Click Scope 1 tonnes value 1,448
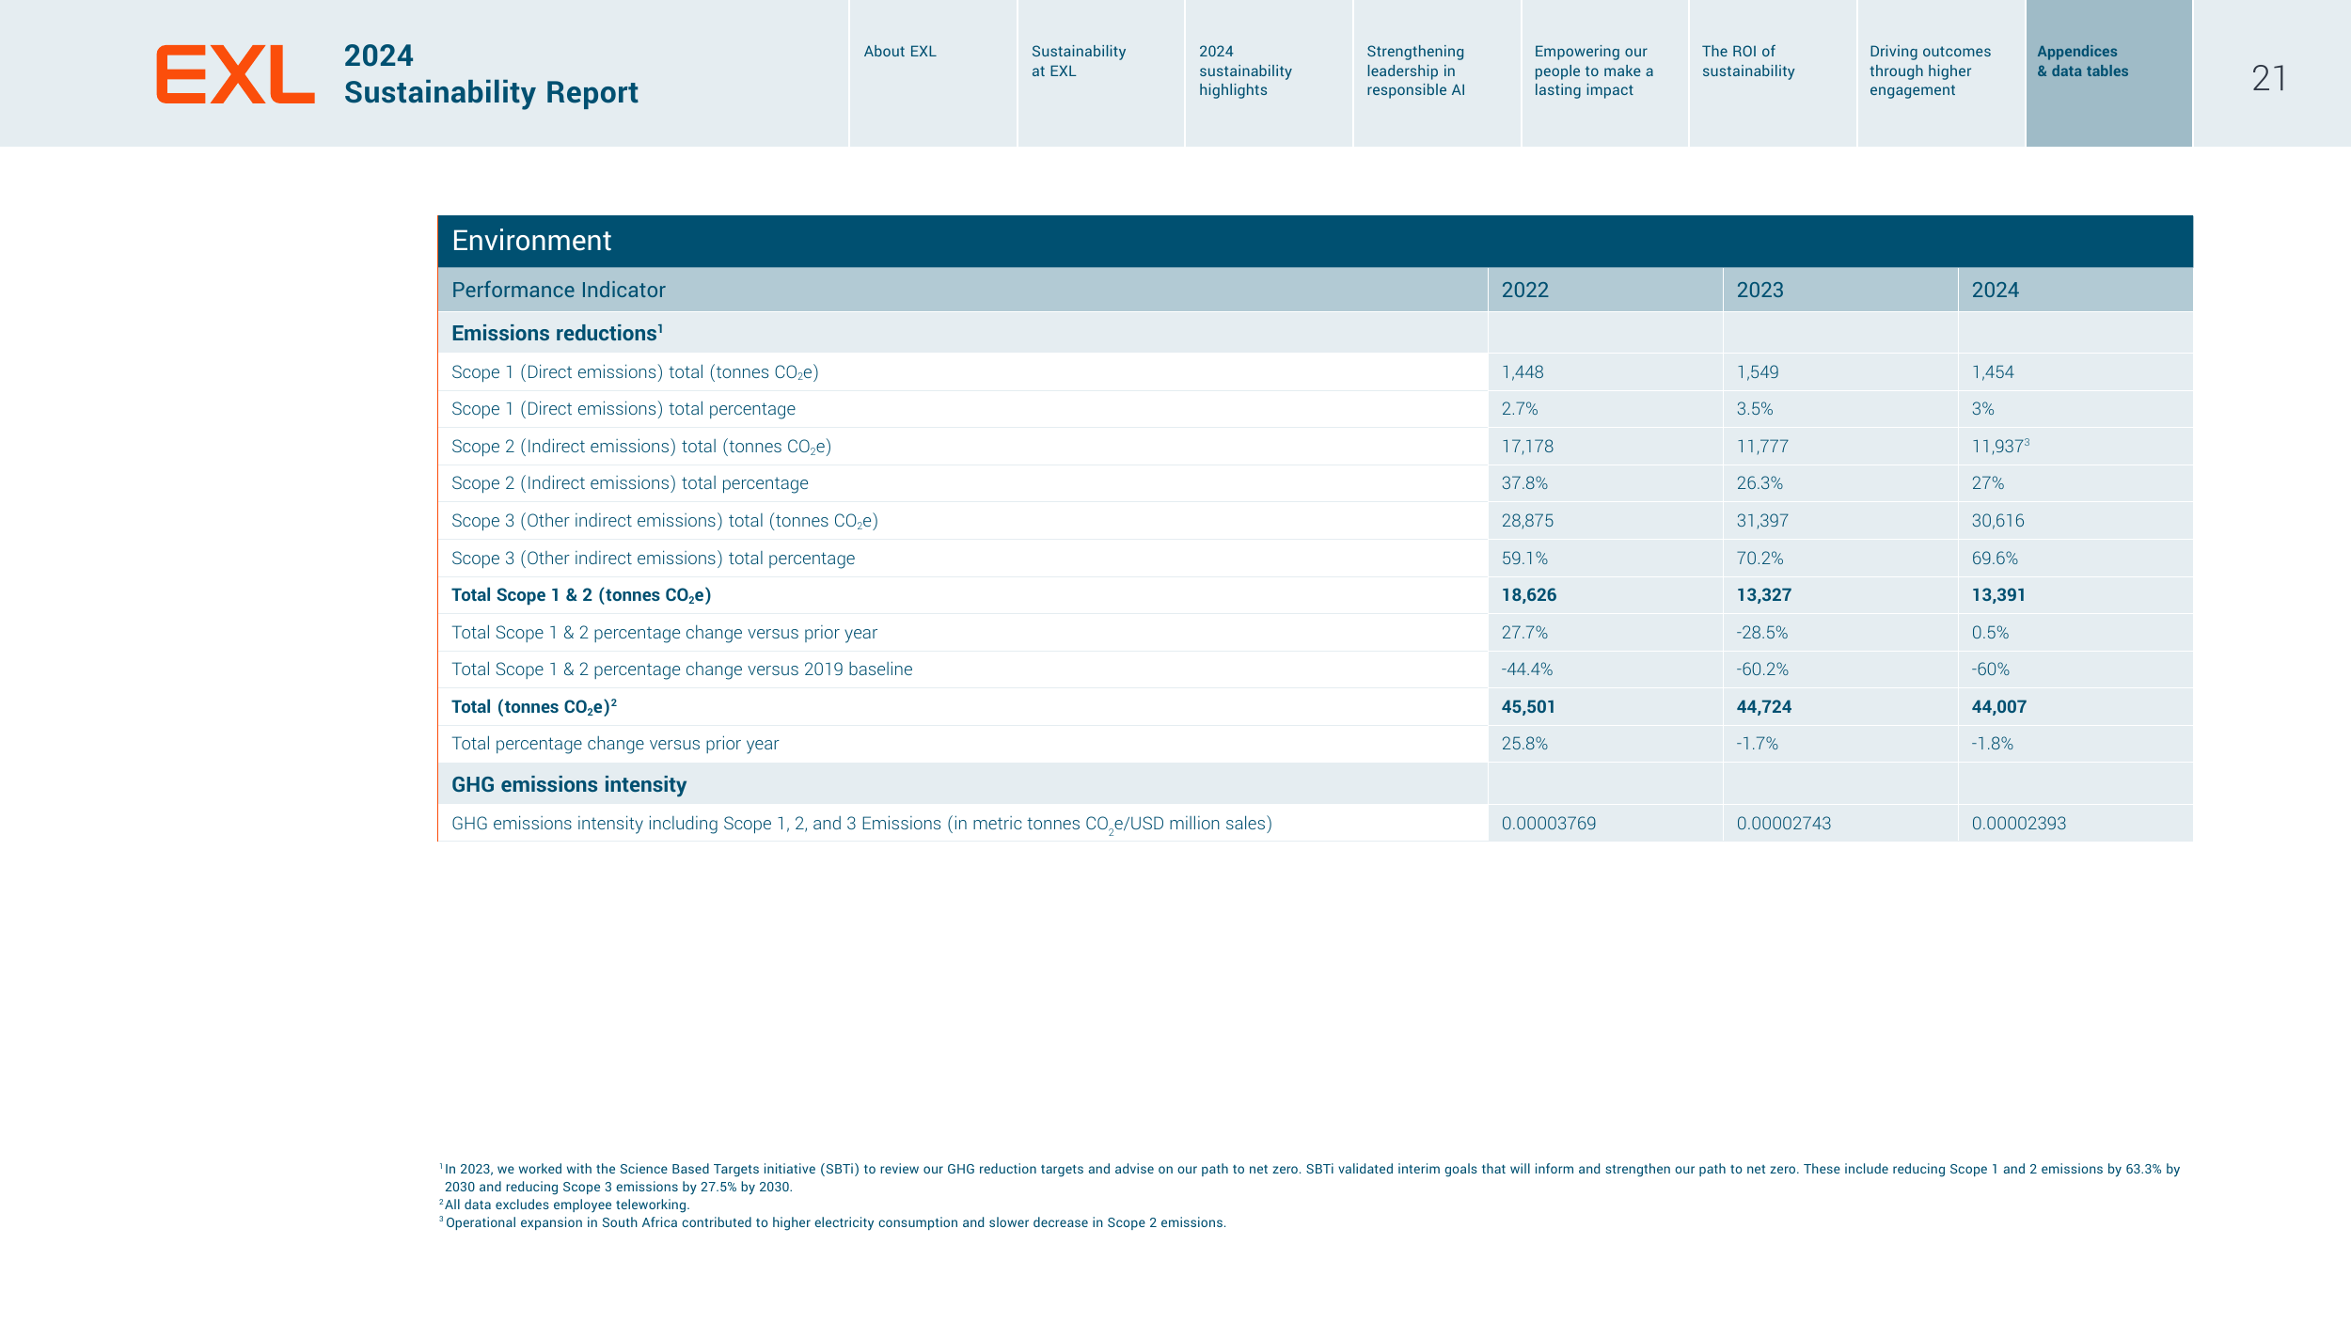Viewport: 2351px width, 1323px height. coord(1523,371)
